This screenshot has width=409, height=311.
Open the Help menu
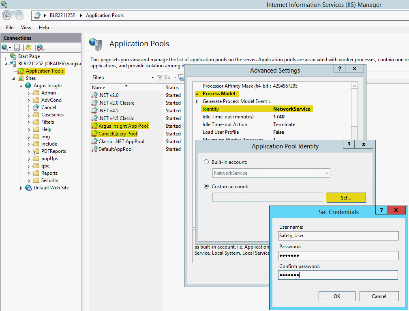click(x=44, y=28)
